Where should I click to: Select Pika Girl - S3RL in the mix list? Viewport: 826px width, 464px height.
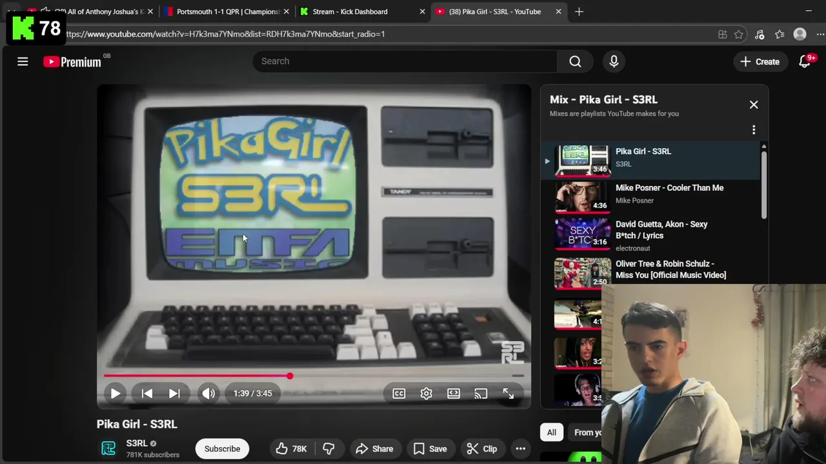[652, 160]
